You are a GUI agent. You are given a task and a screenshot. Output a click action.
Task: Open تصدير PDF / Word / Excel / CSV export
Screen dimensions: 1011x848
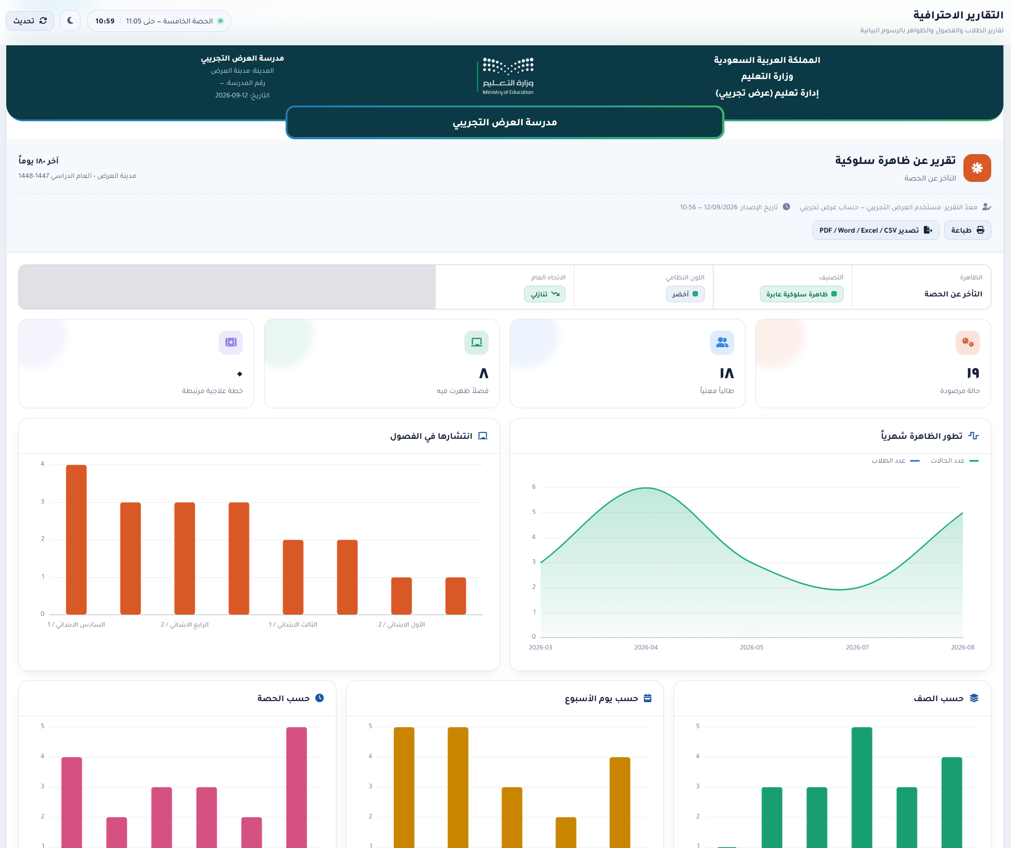tap(876, 230)
